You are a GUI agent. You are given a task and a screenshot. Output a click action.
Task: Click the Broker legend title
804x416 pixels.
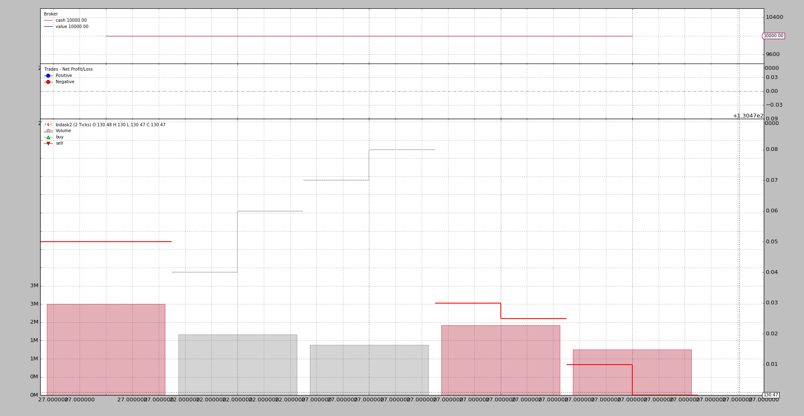(51, 14)
